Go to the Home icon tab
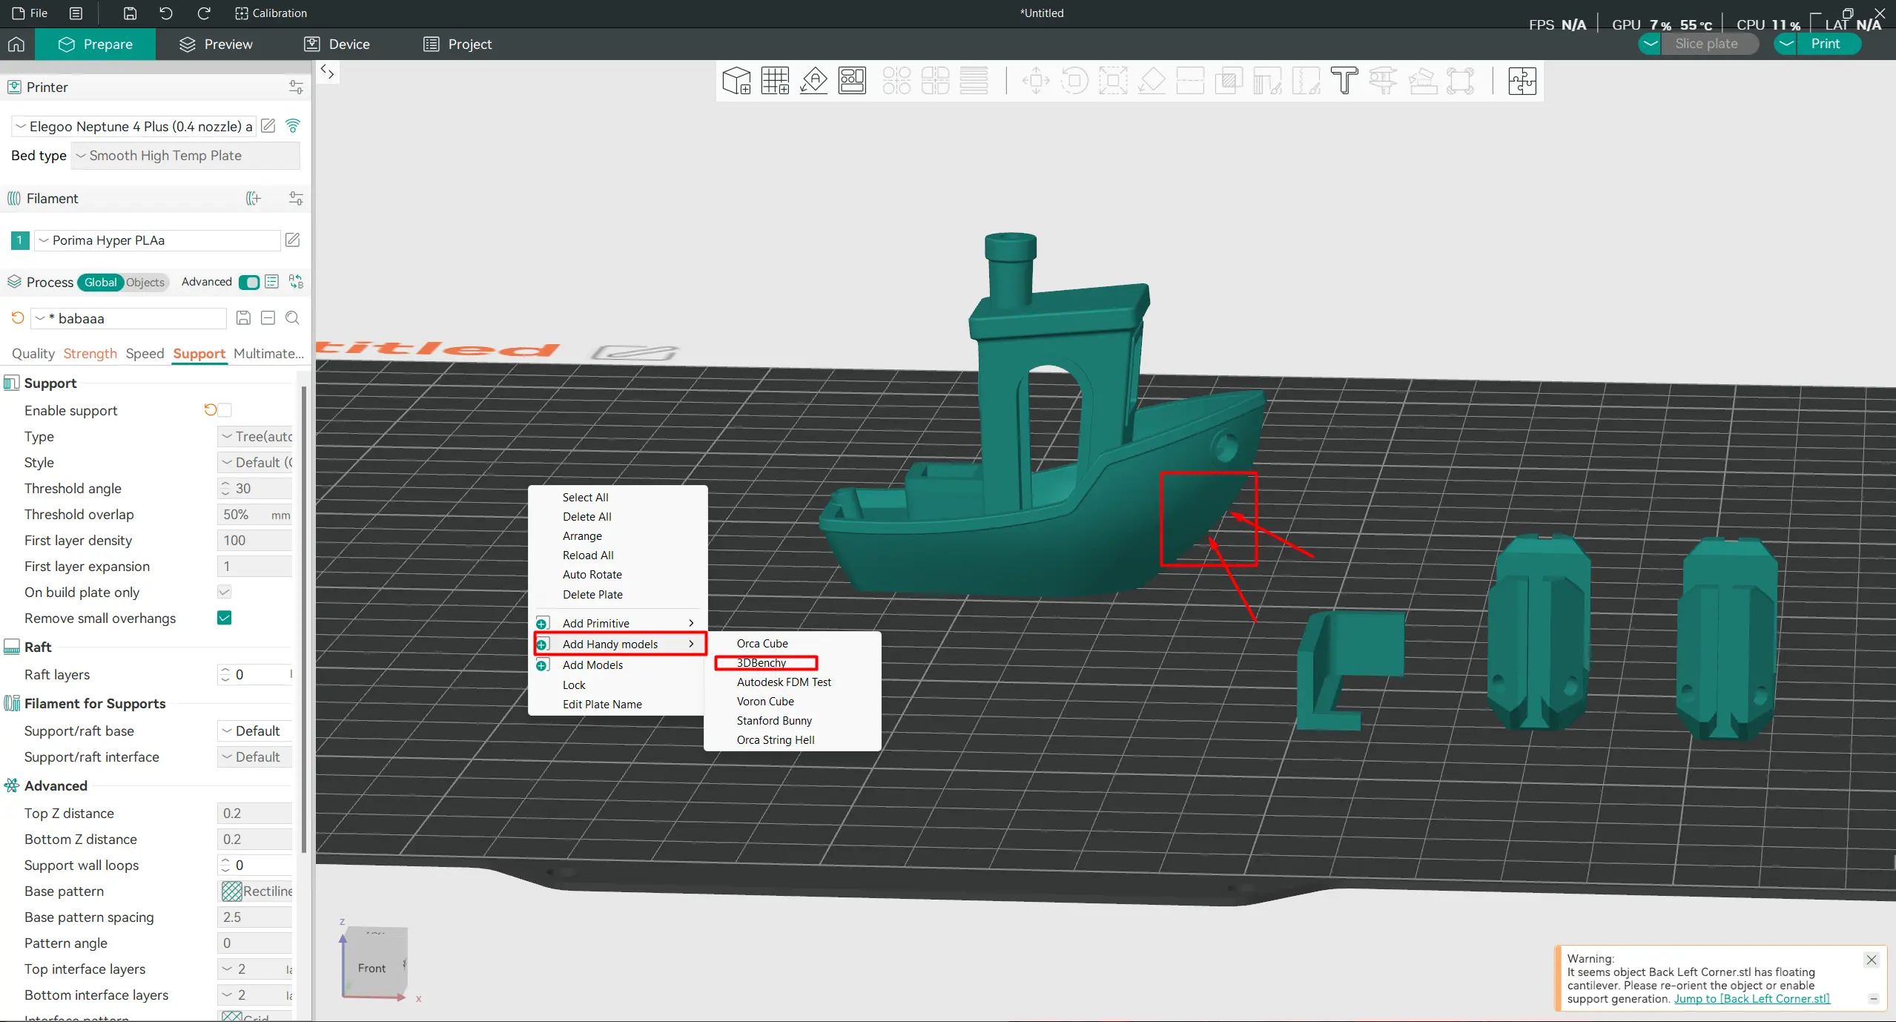 click(16, 44)
